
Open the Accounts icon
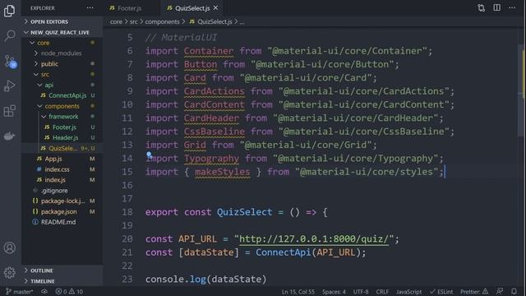click(x=10, y=247)
